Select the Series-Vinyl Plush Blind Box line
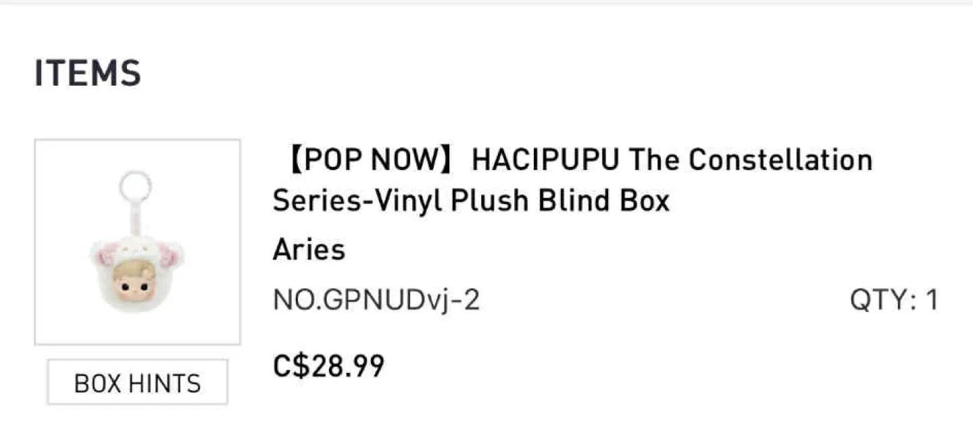The height and width of the screenshot is (441, 973). 471,201
